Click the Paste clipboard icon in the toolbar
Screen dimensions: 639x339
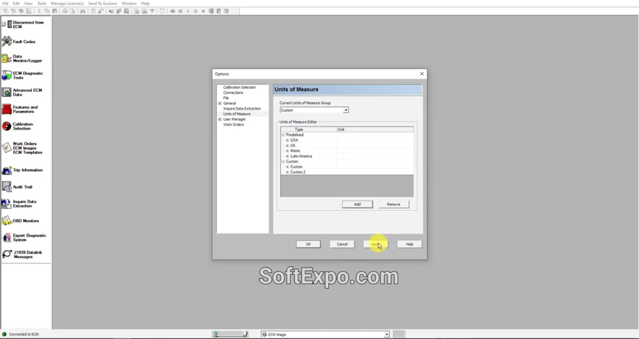[55, 11]
